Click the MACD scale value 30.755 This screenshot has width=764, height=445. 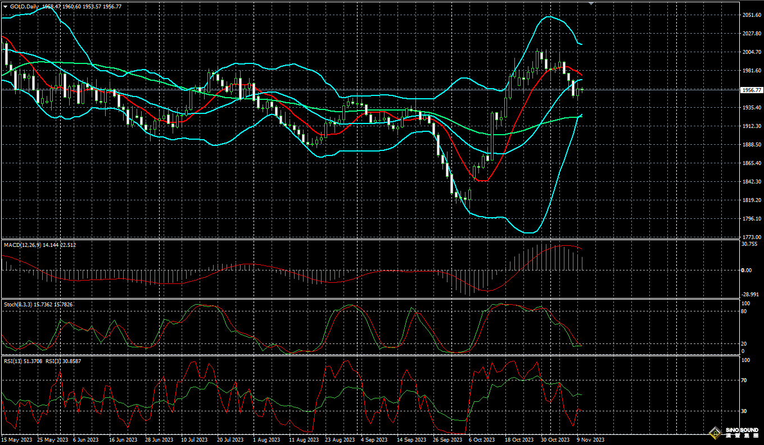(x=750, y=244)
